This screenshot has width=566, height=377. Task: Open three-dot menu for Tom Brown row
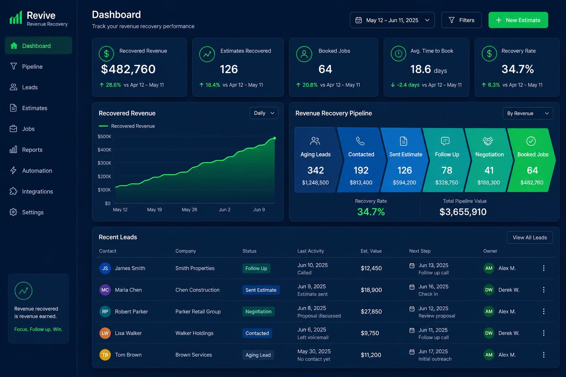[544, 355]
